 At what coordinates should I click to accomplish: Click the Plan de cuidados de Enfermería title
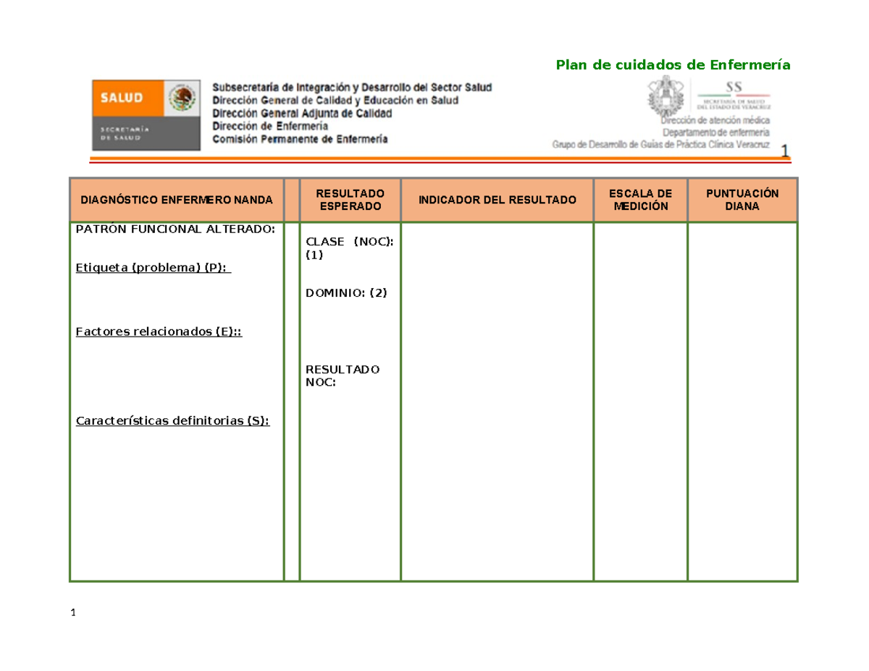[672, 64]
